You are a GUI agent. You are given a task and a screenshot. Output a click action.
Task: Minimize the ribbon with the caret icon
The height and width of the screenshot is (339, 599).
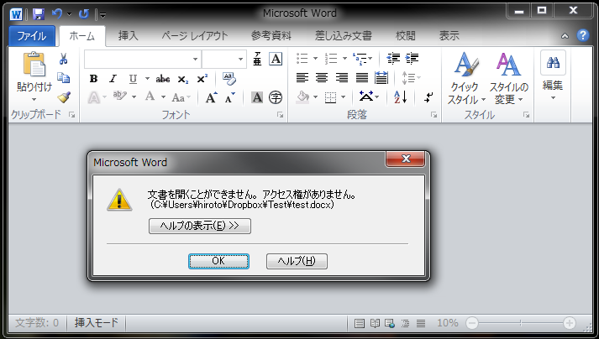(x=565, y=36)
